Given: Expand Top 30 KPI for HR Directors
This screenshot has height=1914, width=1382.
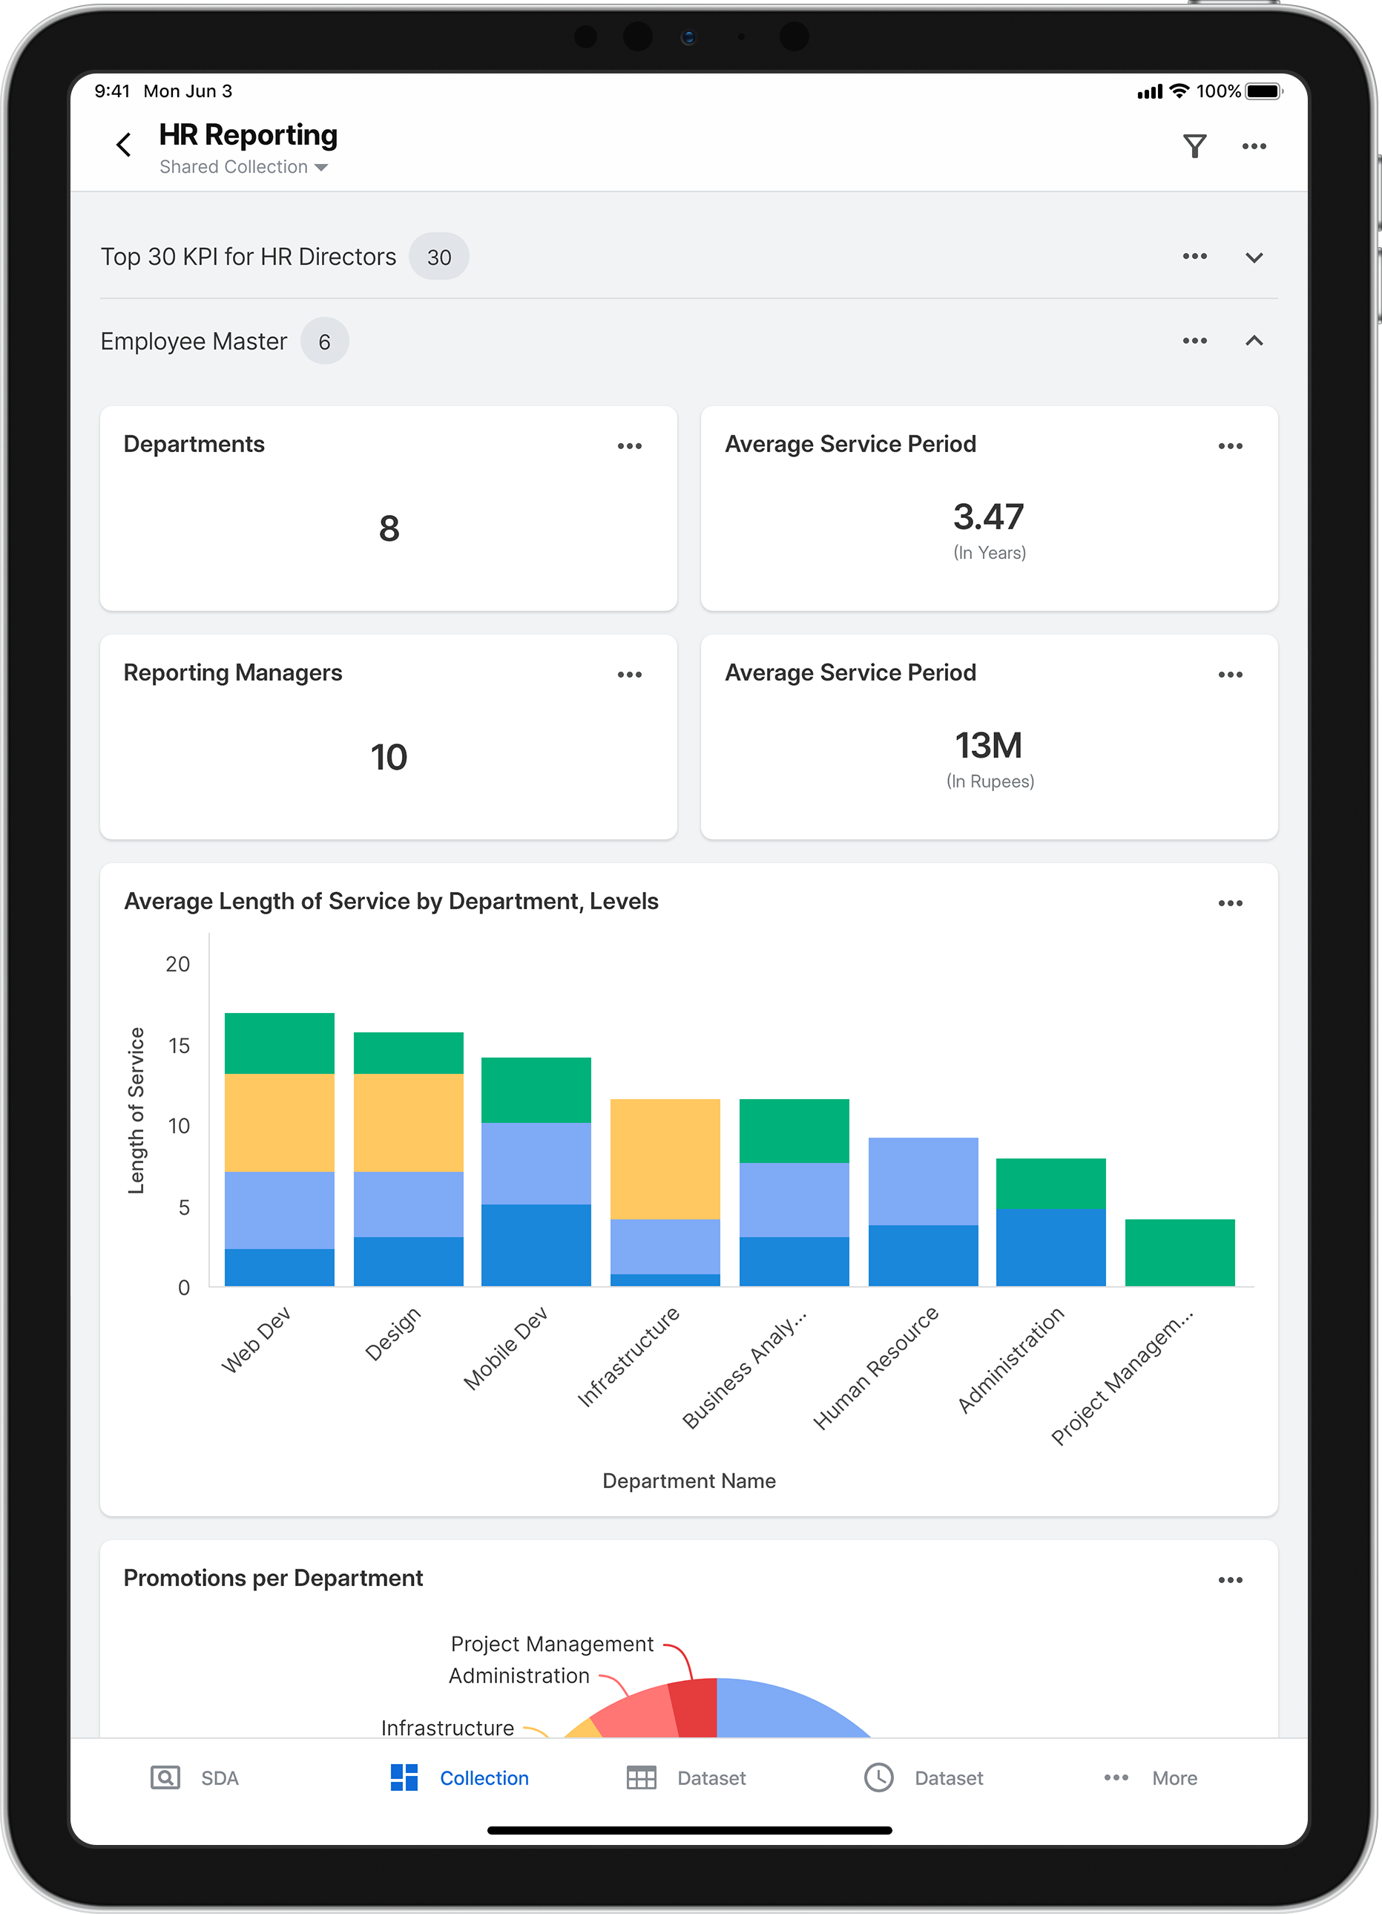Looking at the screenshot, I should click(x=1254, y=258).
